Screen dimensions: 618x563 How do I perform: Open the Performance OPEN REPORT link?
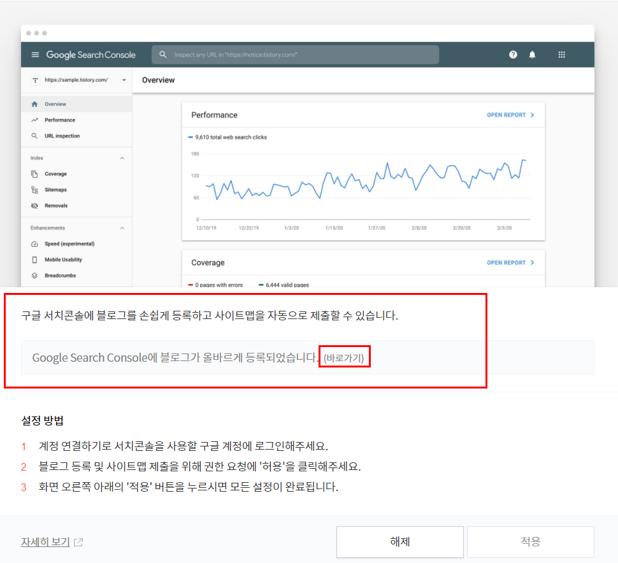[510, 115]
